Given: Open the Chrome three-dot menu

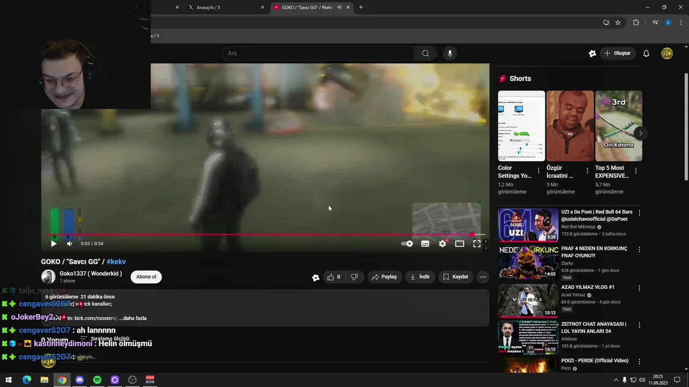Looking at the screenshot, I should click(681, 23).
